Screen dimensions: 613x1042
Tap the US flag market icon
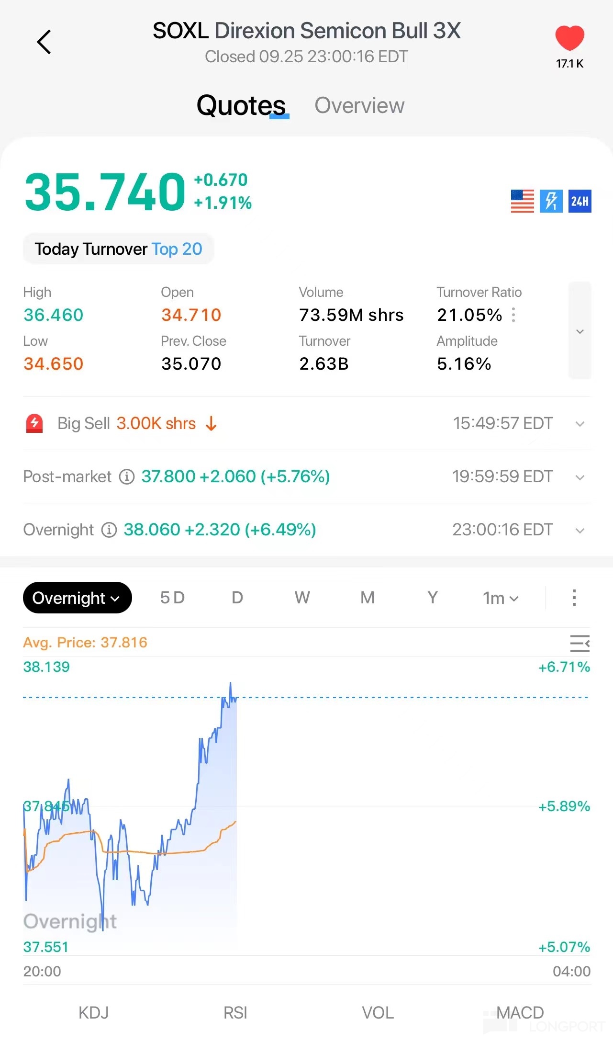522,201
